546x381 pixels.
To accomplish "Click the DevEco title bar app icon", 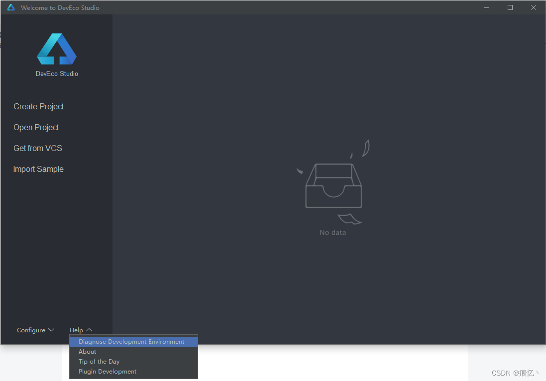I will tap(11, 7).
